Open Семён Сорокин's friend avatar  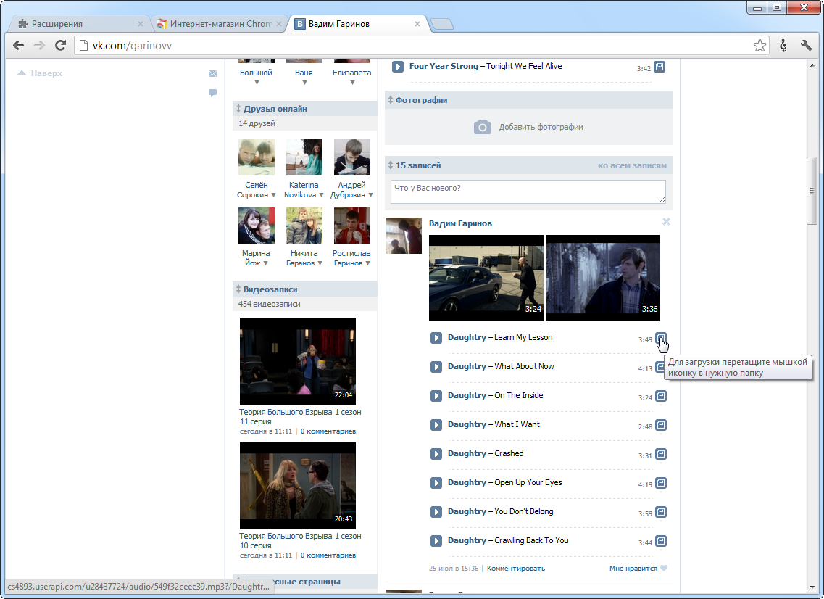257,157
